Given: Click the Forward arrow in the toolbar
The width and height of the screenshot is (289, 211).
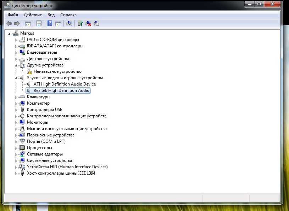Looking at the screenshot, I should (17, 23).
